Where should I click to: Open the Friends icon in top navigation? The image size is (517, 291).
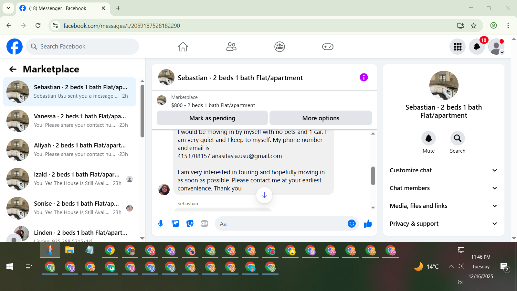231,47
